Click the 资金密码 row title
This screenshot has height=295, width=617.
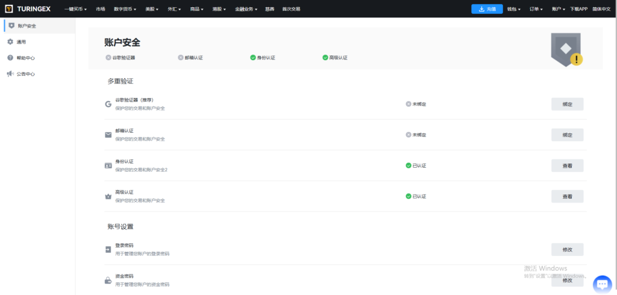point(124,276)
